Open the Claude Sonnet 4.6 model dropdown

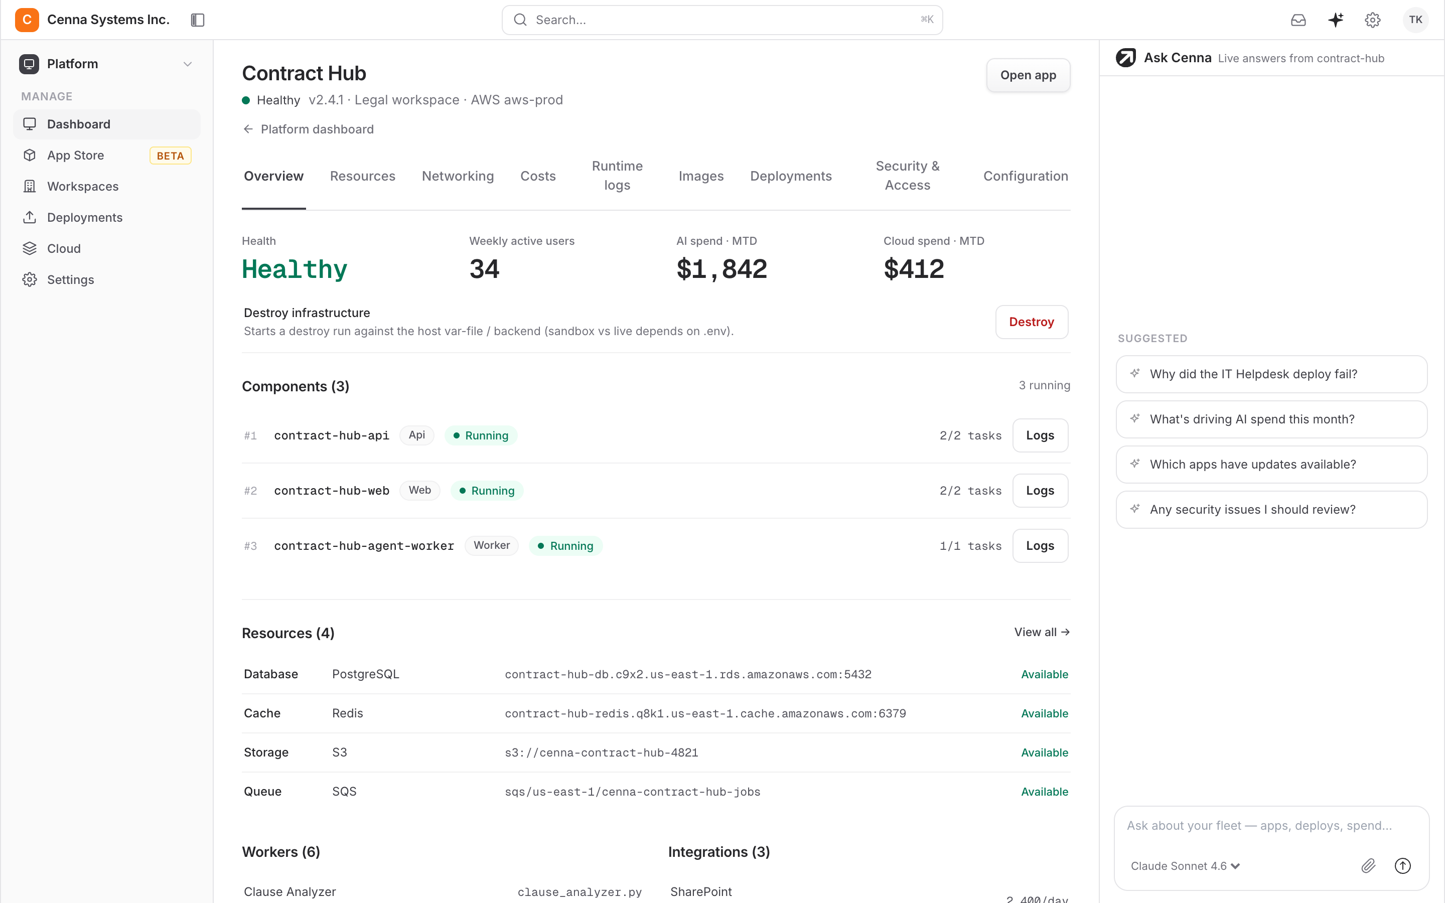coord(1185,866)
